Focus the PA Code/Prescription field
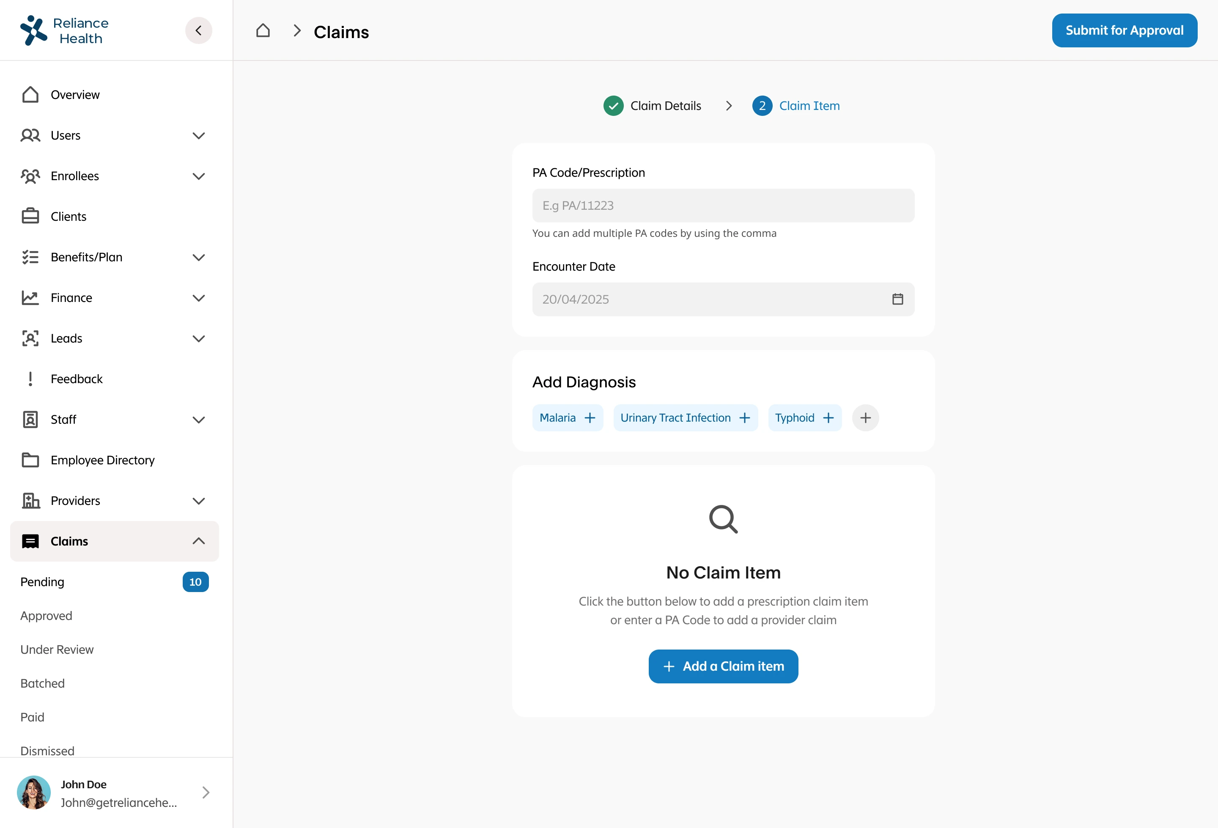The width and height of the screenshot is (1218, 828). [723, 206]
